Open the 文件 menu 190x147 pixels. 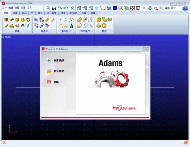click(x=4, y=8)
